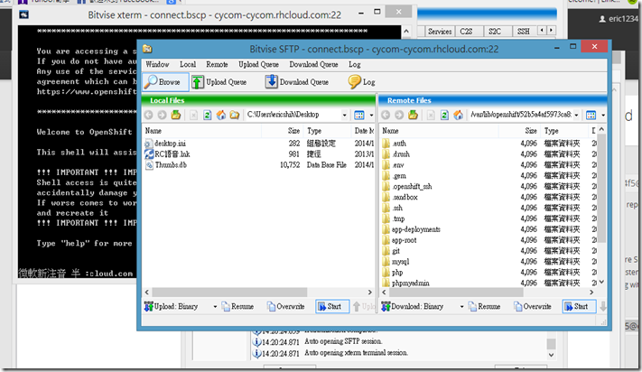
Task: Select the RC語音.lnk local file
Action: [x=172, y=154]
